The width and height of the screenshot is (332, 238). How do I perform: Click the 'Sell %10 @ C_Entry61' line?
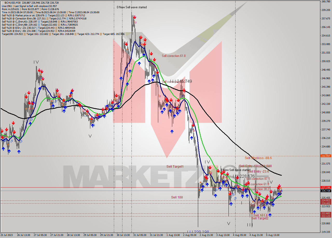(40, 21)
